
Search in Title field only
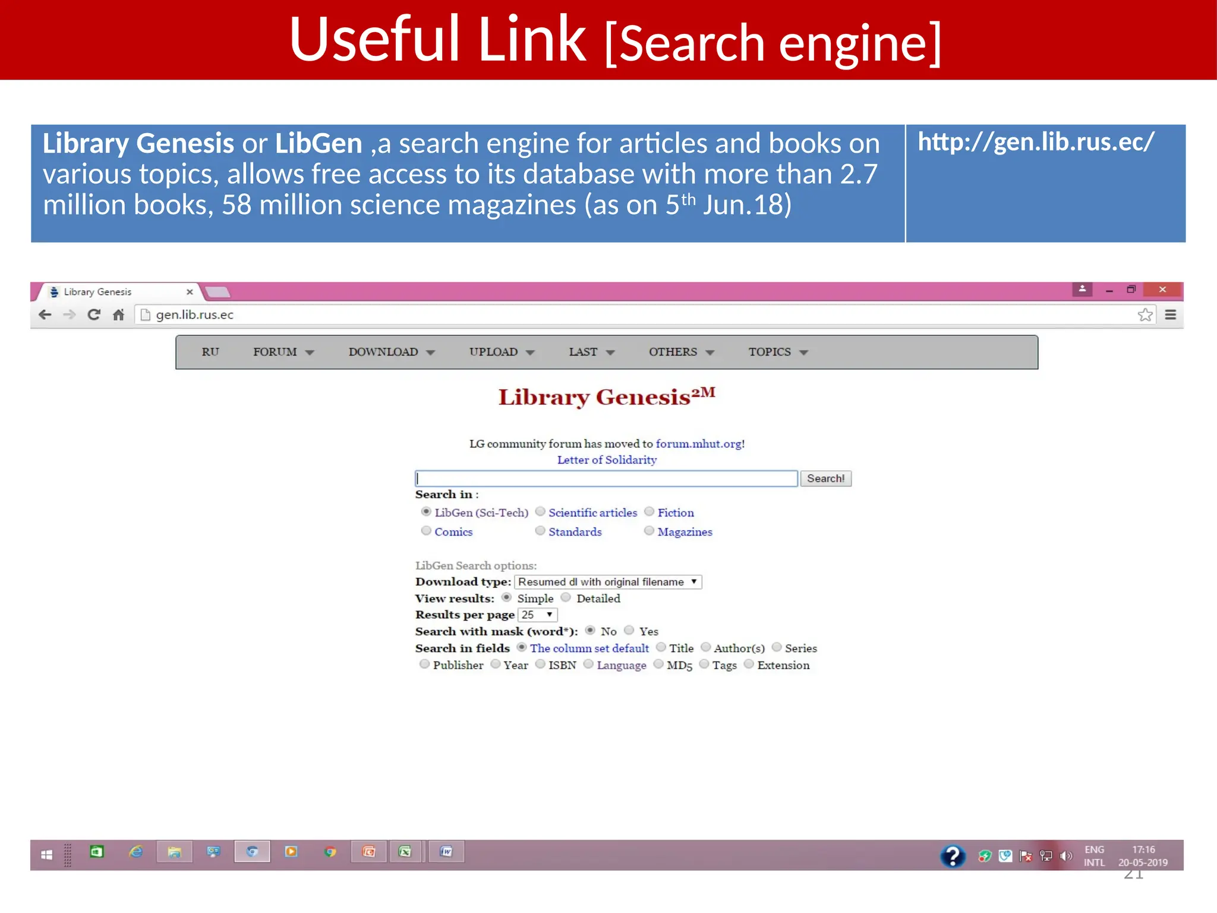661,647
